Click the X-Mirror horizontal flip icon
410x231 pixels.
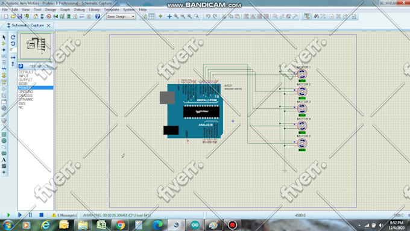pyautogui.click(x=13, y=57)
